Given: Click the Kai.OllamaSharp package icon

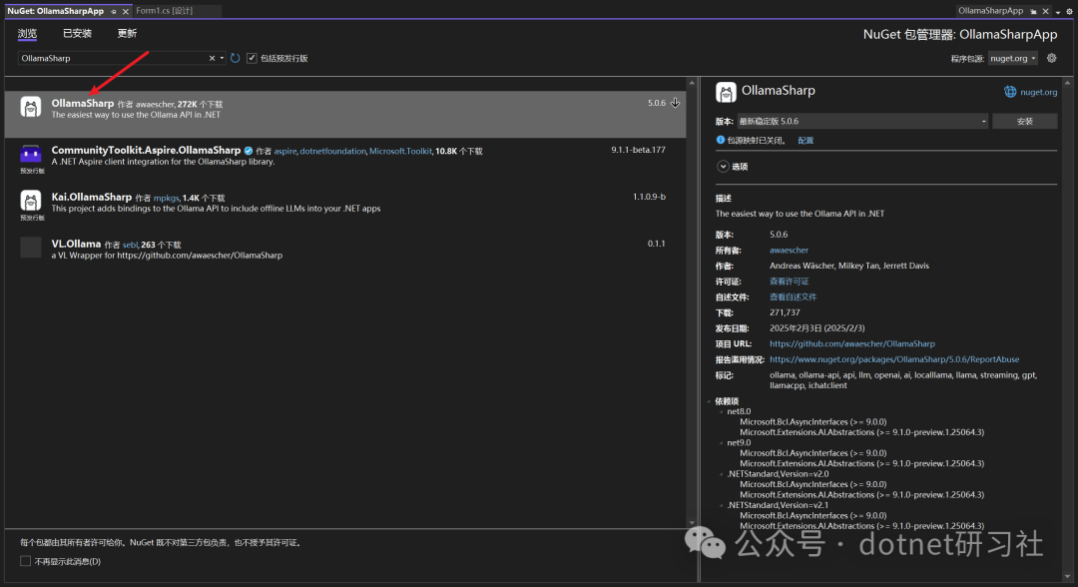Looking at the screenshot, I should click(30, 200).
